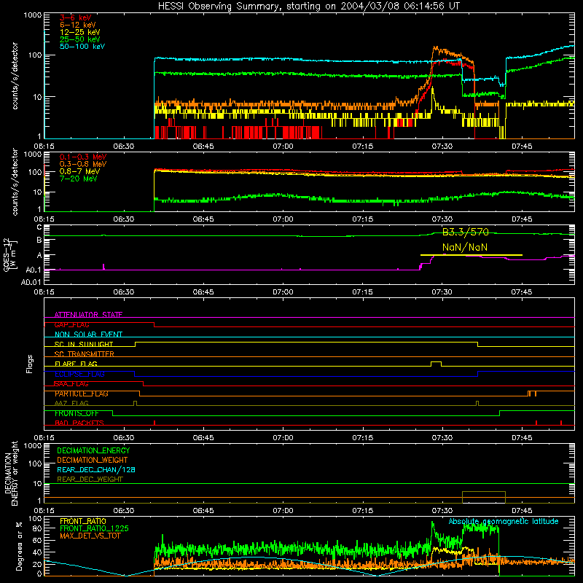
Task: Select the SAA_FLAG label
Action: [71, 384]
